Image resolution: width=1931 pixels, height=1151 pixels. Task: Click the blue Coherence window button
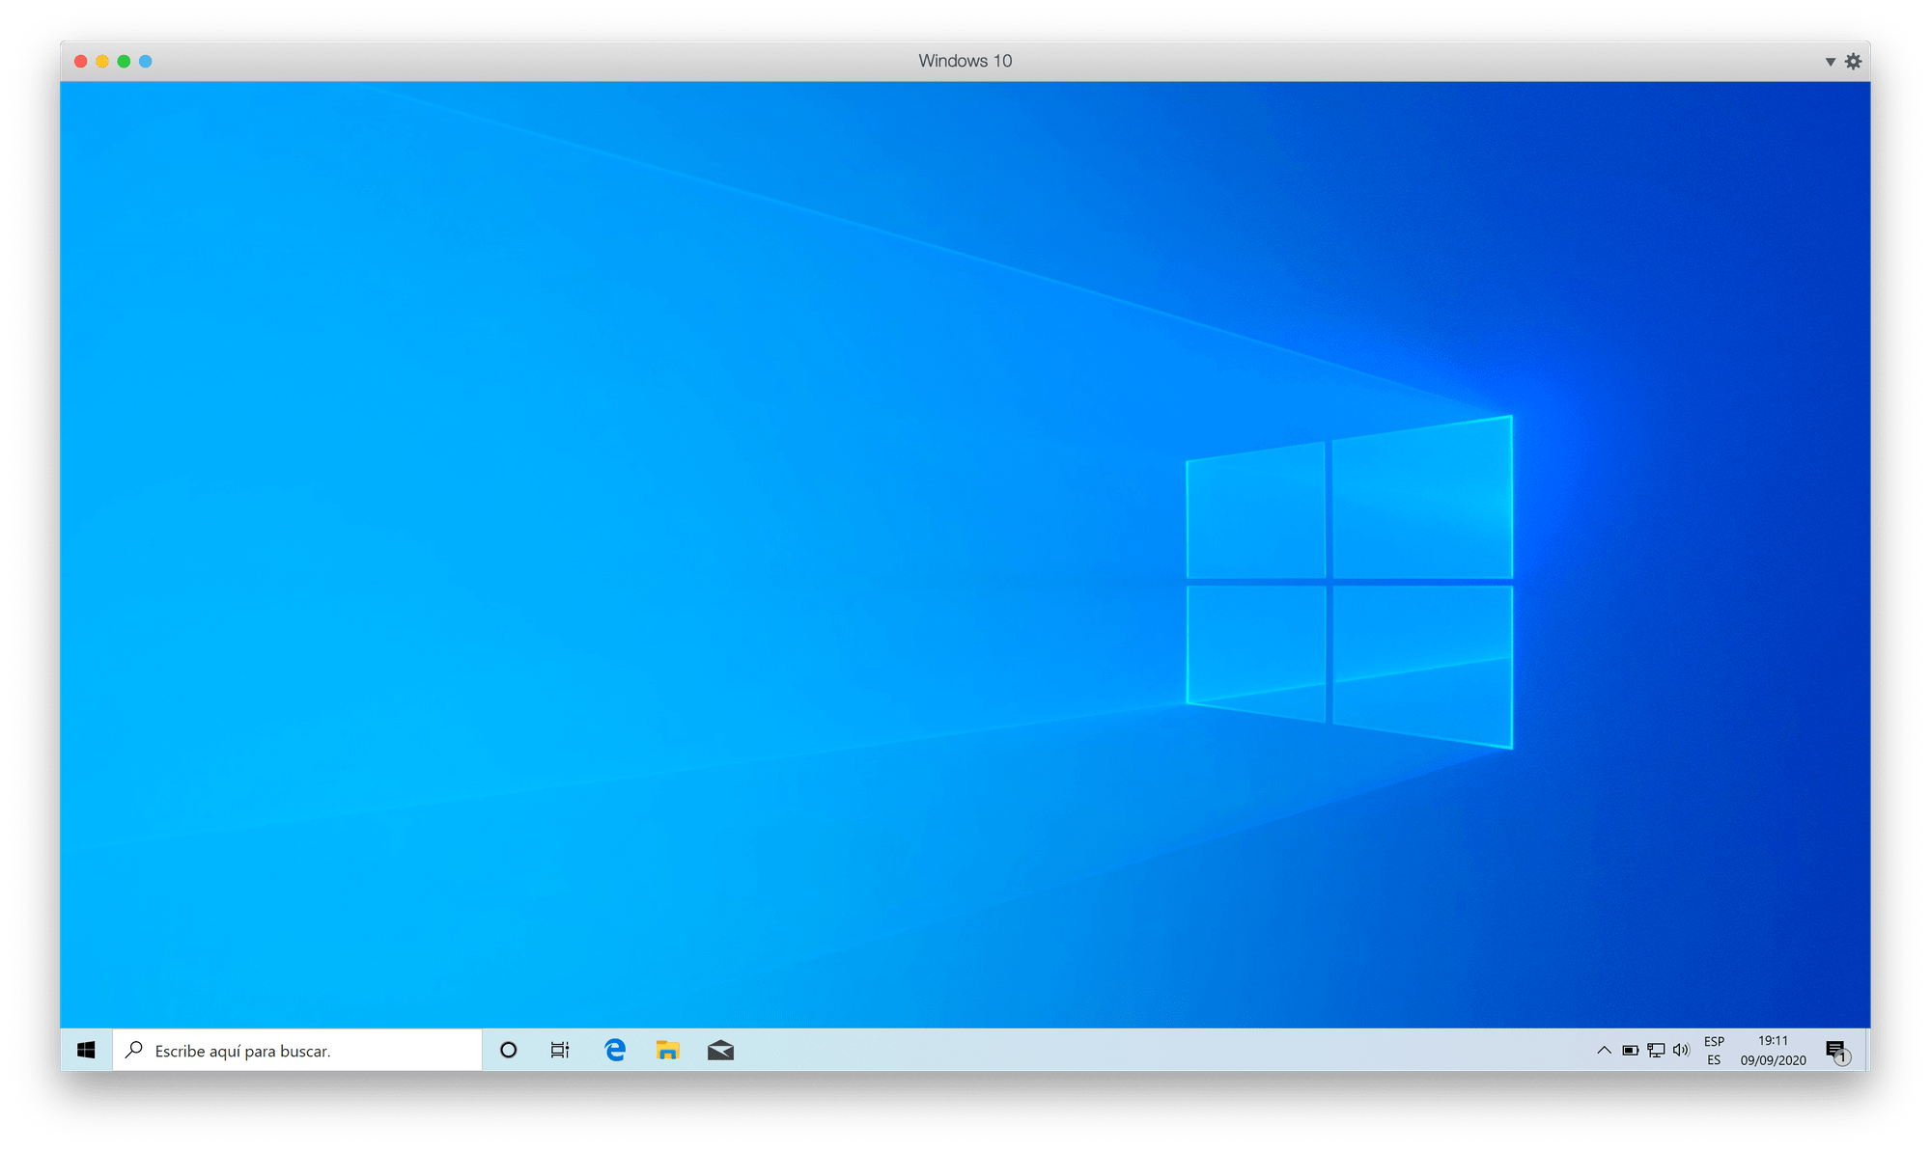[146, 61]
